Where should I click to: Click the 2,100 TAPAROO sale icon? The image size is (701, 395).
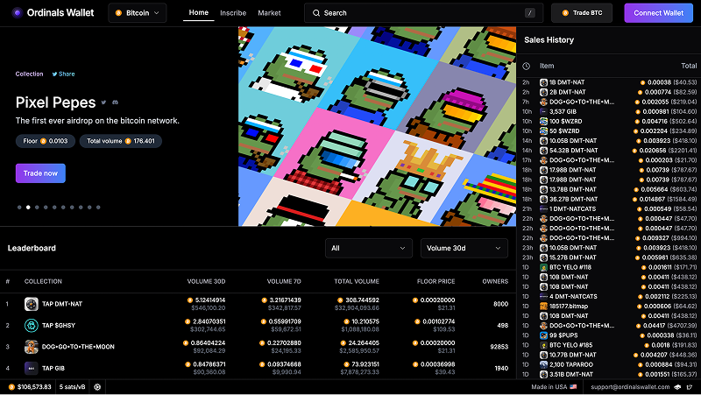pos(543,364)
